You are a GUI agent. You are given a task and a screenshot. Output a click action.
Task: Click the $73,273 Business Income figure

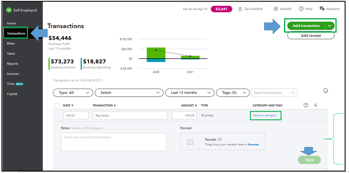[x=62, y=61]
